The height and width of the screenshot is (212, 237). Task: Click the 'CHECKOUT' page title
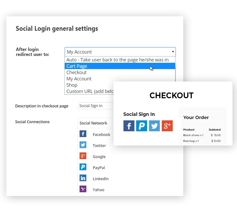(x=171, y=95)
